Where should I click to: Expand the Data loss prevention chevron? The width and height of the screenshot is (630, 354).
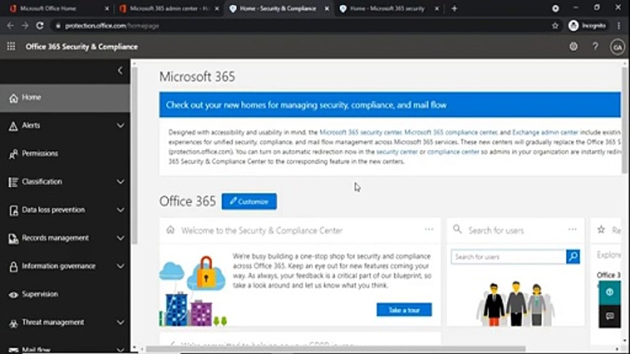tap(120, 210)
